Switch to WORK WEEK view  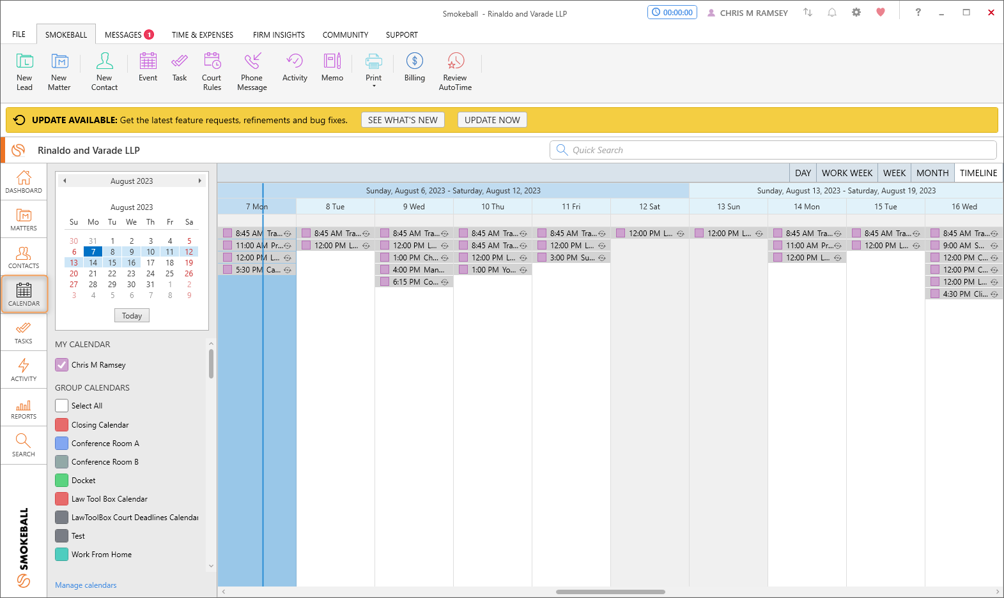pyautogui.click(x=847, y=173)
